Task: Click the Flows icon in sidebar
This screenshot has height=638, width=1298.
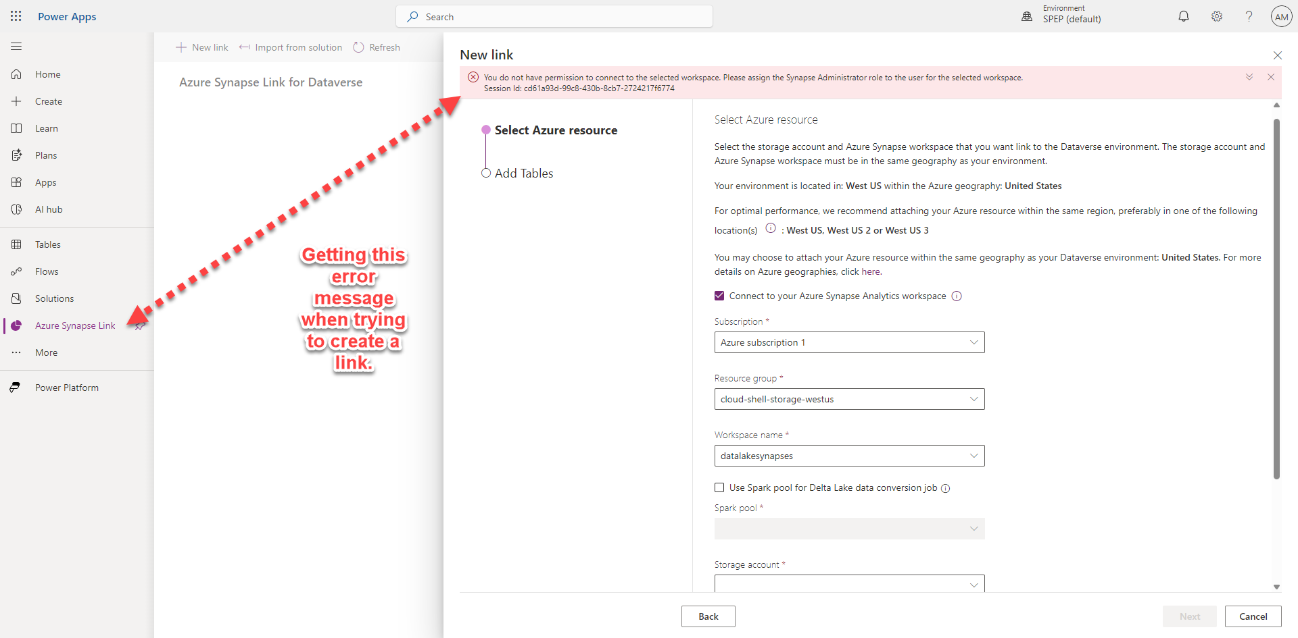Action: coord(16,271)
